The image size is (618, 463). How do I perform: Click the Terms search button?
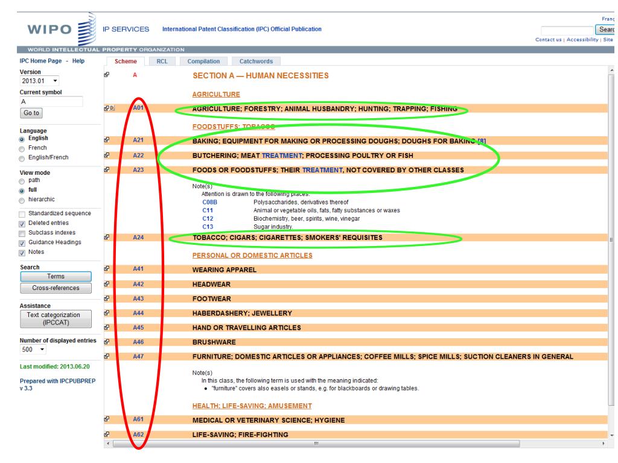(56, 276)
